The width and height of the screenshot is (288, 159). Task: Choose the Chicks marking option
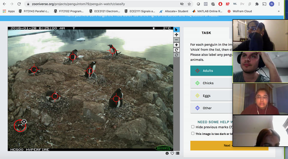click(211, 83)
